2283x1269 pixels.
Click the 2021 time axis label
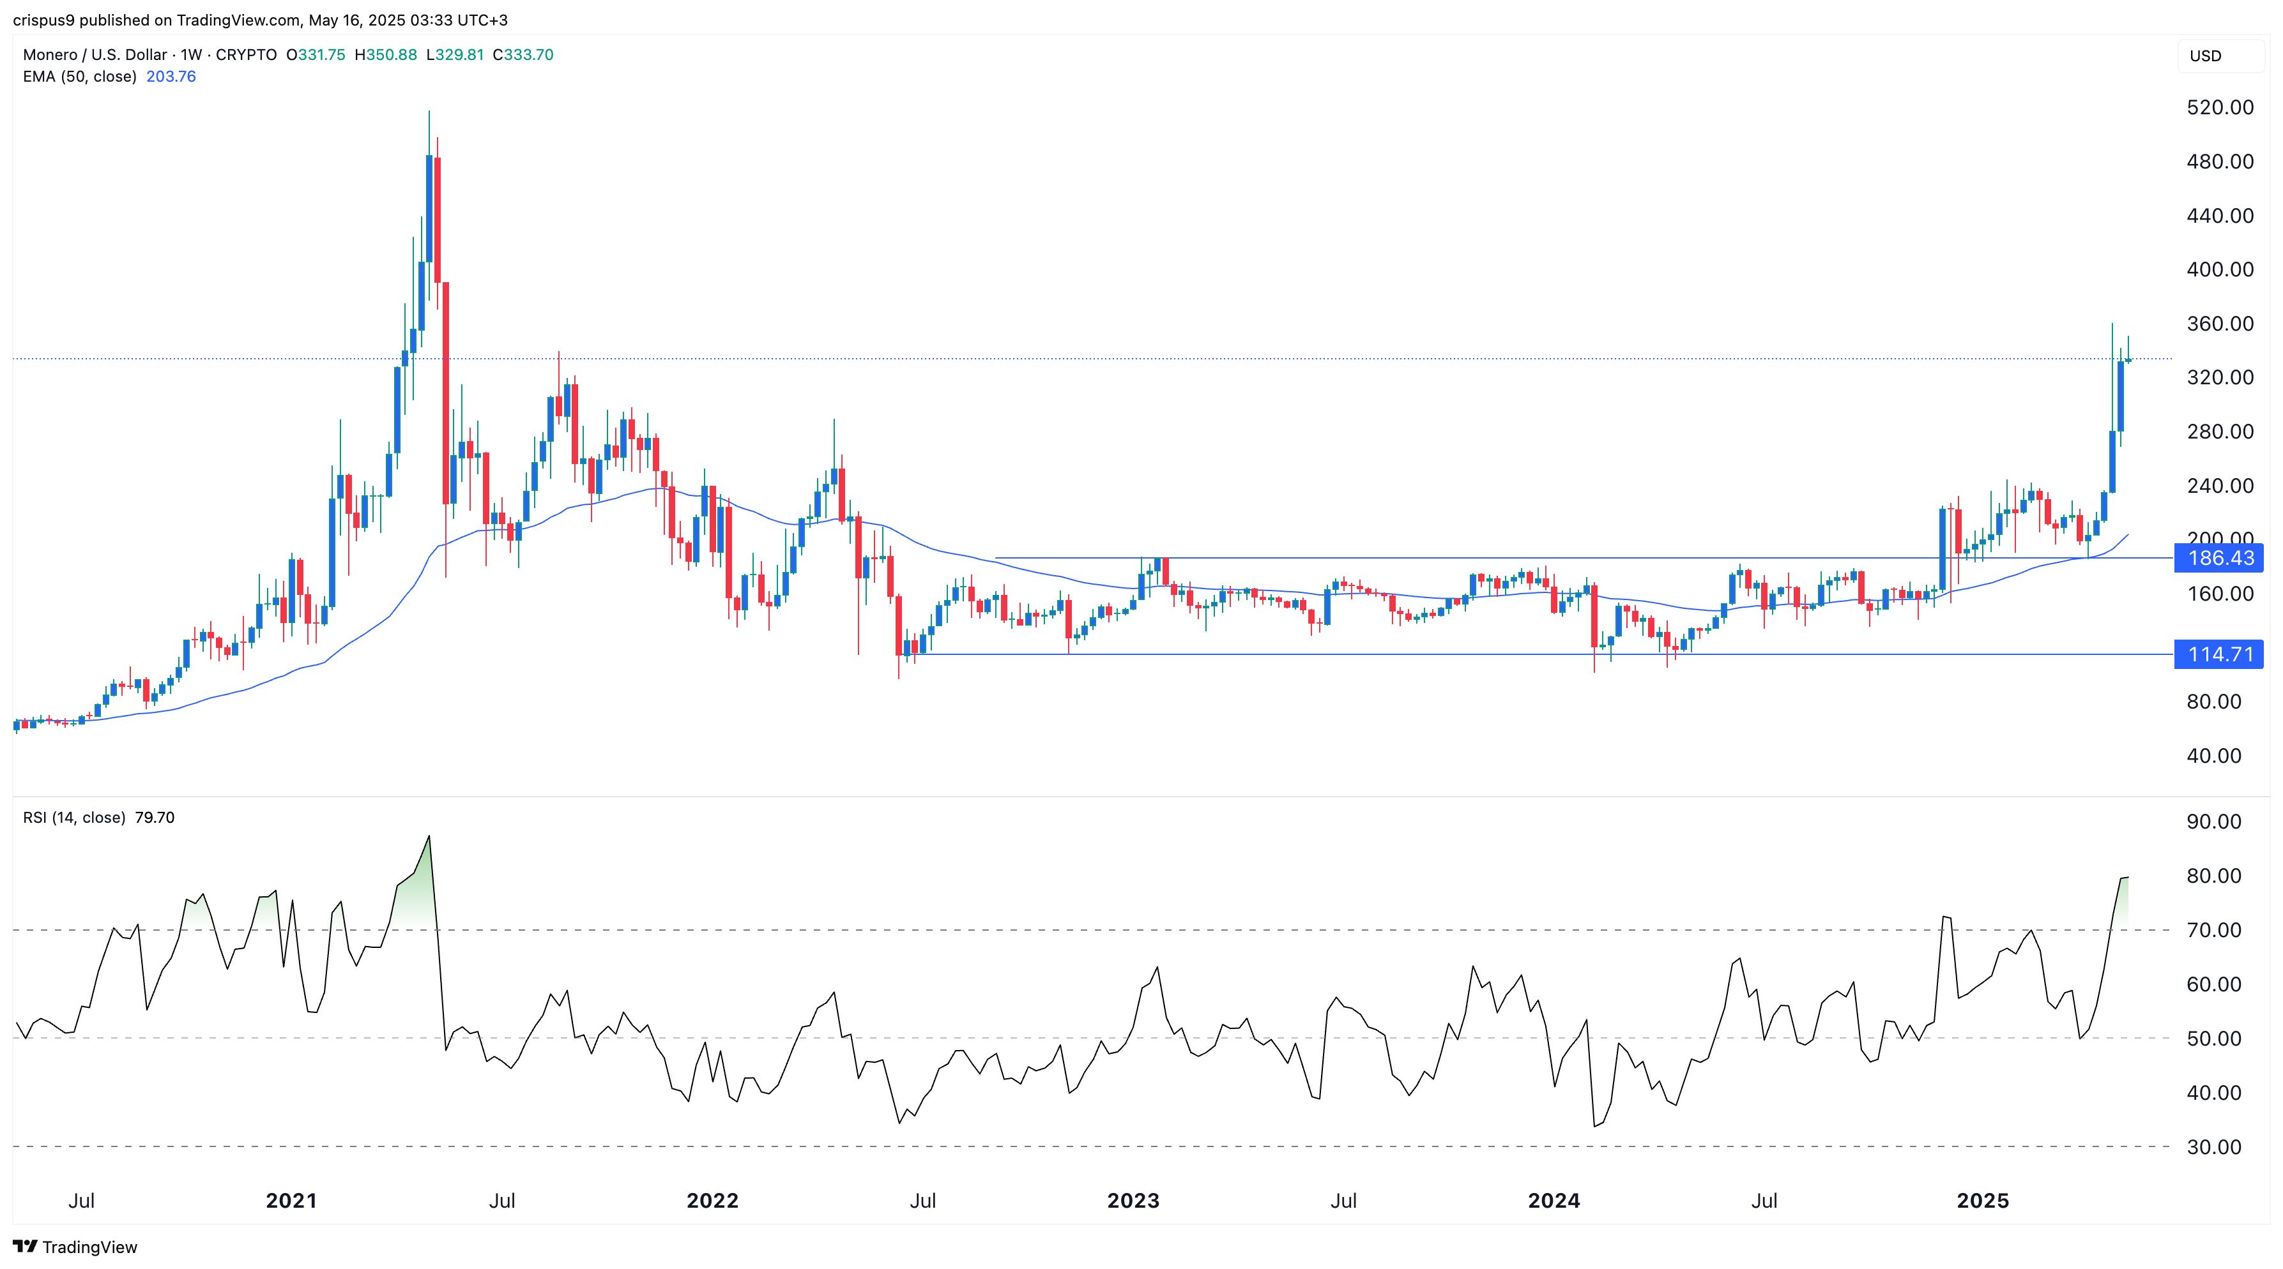click(x=291, y=1201)
